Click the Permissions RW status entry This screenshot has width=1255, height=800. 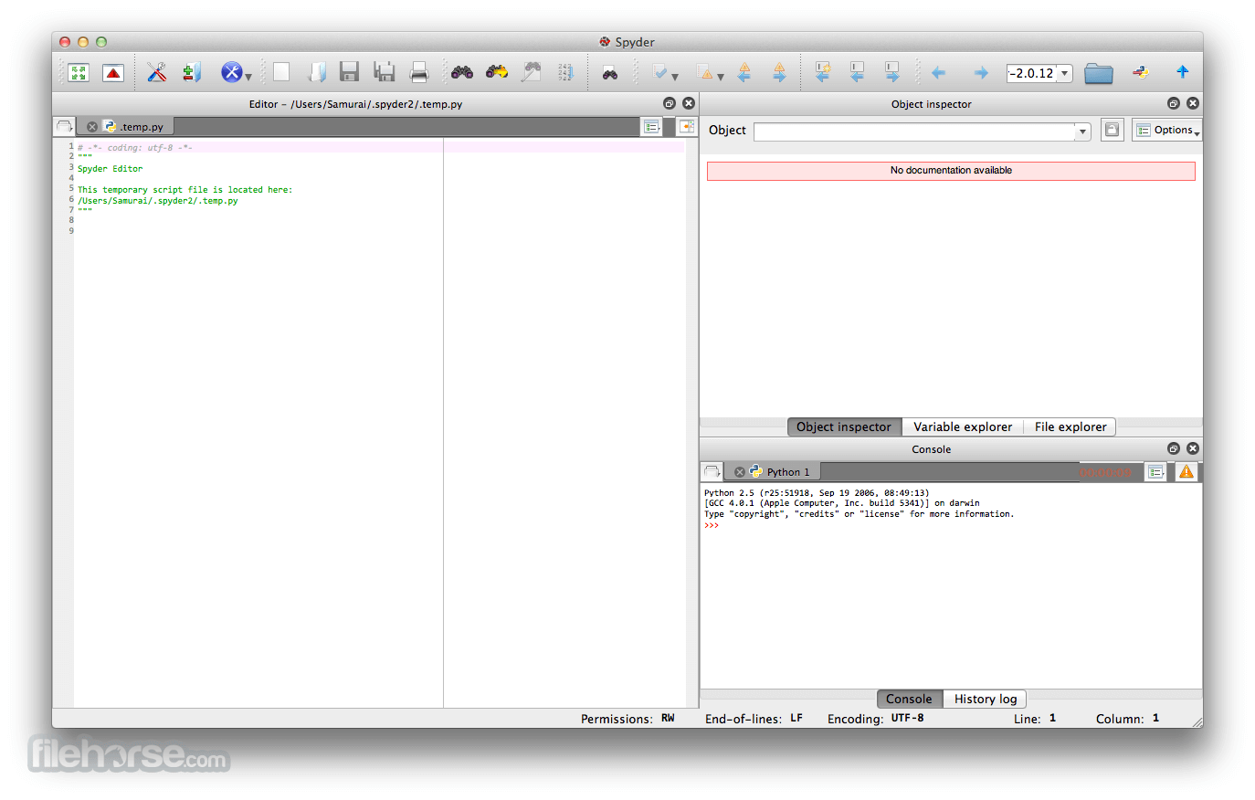(x=627, y=719)
